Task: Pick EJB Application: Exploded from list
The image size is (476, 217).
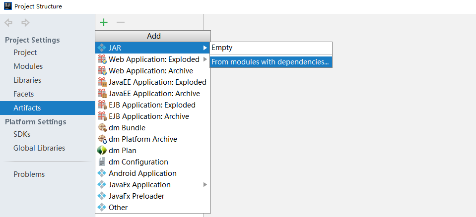Action: pos(152,105)
